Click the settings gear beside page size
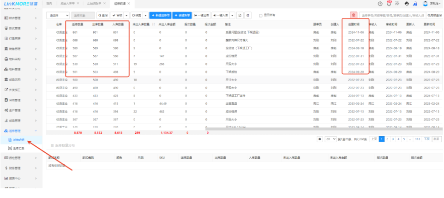444x198 pixels. tap(320, 138)
